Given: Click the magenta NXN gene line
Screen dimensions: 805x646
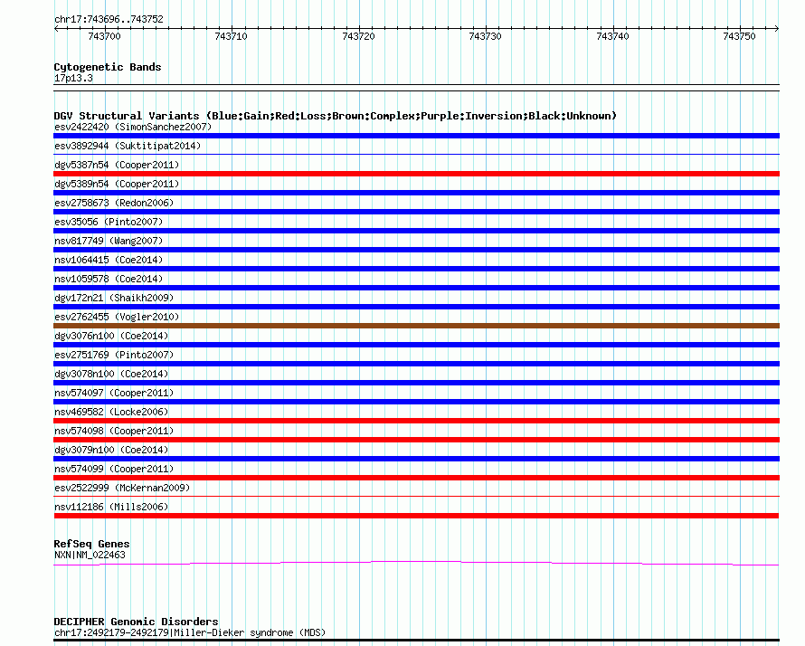Looking at the screenshot, I should point(416,564).
